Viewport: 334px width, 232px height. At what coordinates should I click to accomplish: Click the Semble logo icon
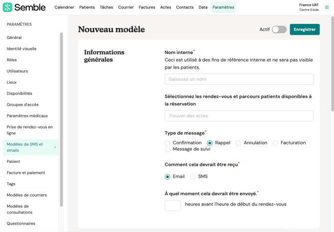pos(7,7)
